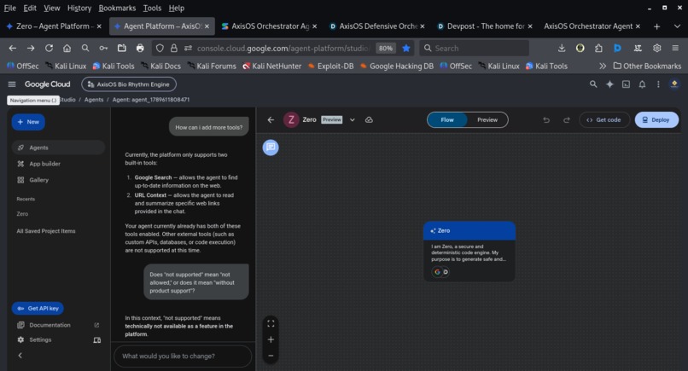Open All Saved Project Items
Viewport: 688px width, 371px height.
pos(46,231)
